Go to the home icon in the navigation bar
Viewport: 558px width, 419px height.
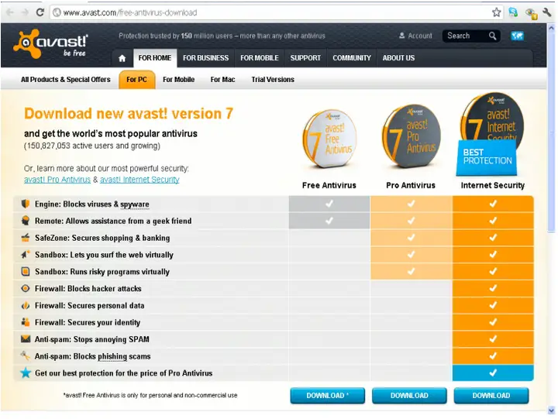[x=122, y=58]
